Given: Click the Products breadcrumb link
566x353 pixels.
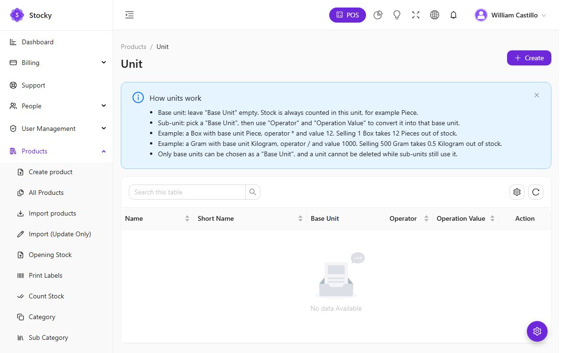Looking at the screenshot, I should tap(133, 47).
